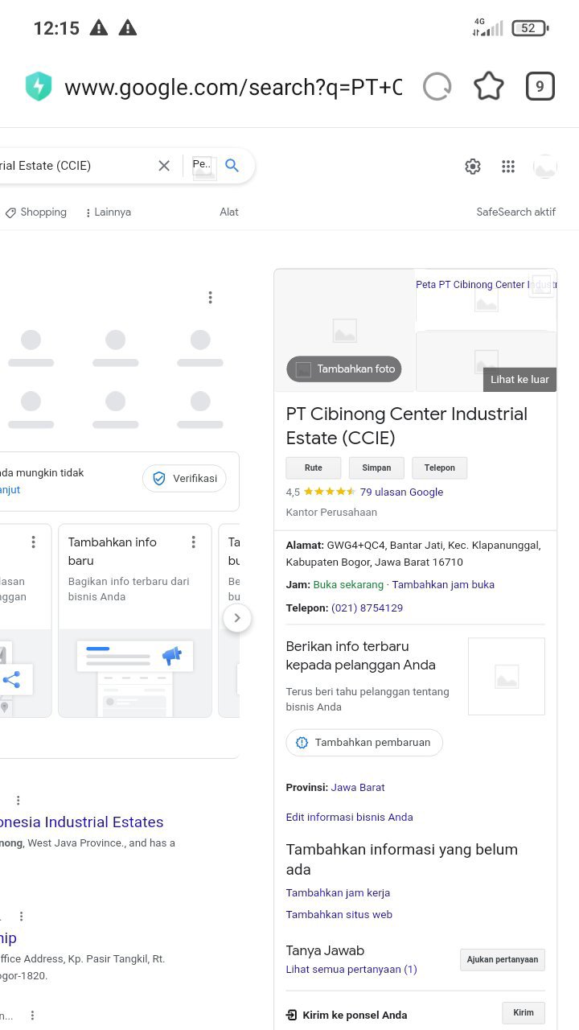
Task: Open Google settings gear icon
Action: coord(473,167)
